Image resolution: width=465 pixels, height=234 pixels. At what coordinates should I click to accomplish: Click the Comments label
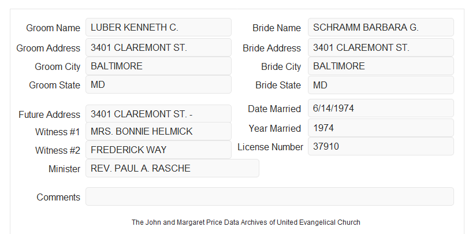58,197
